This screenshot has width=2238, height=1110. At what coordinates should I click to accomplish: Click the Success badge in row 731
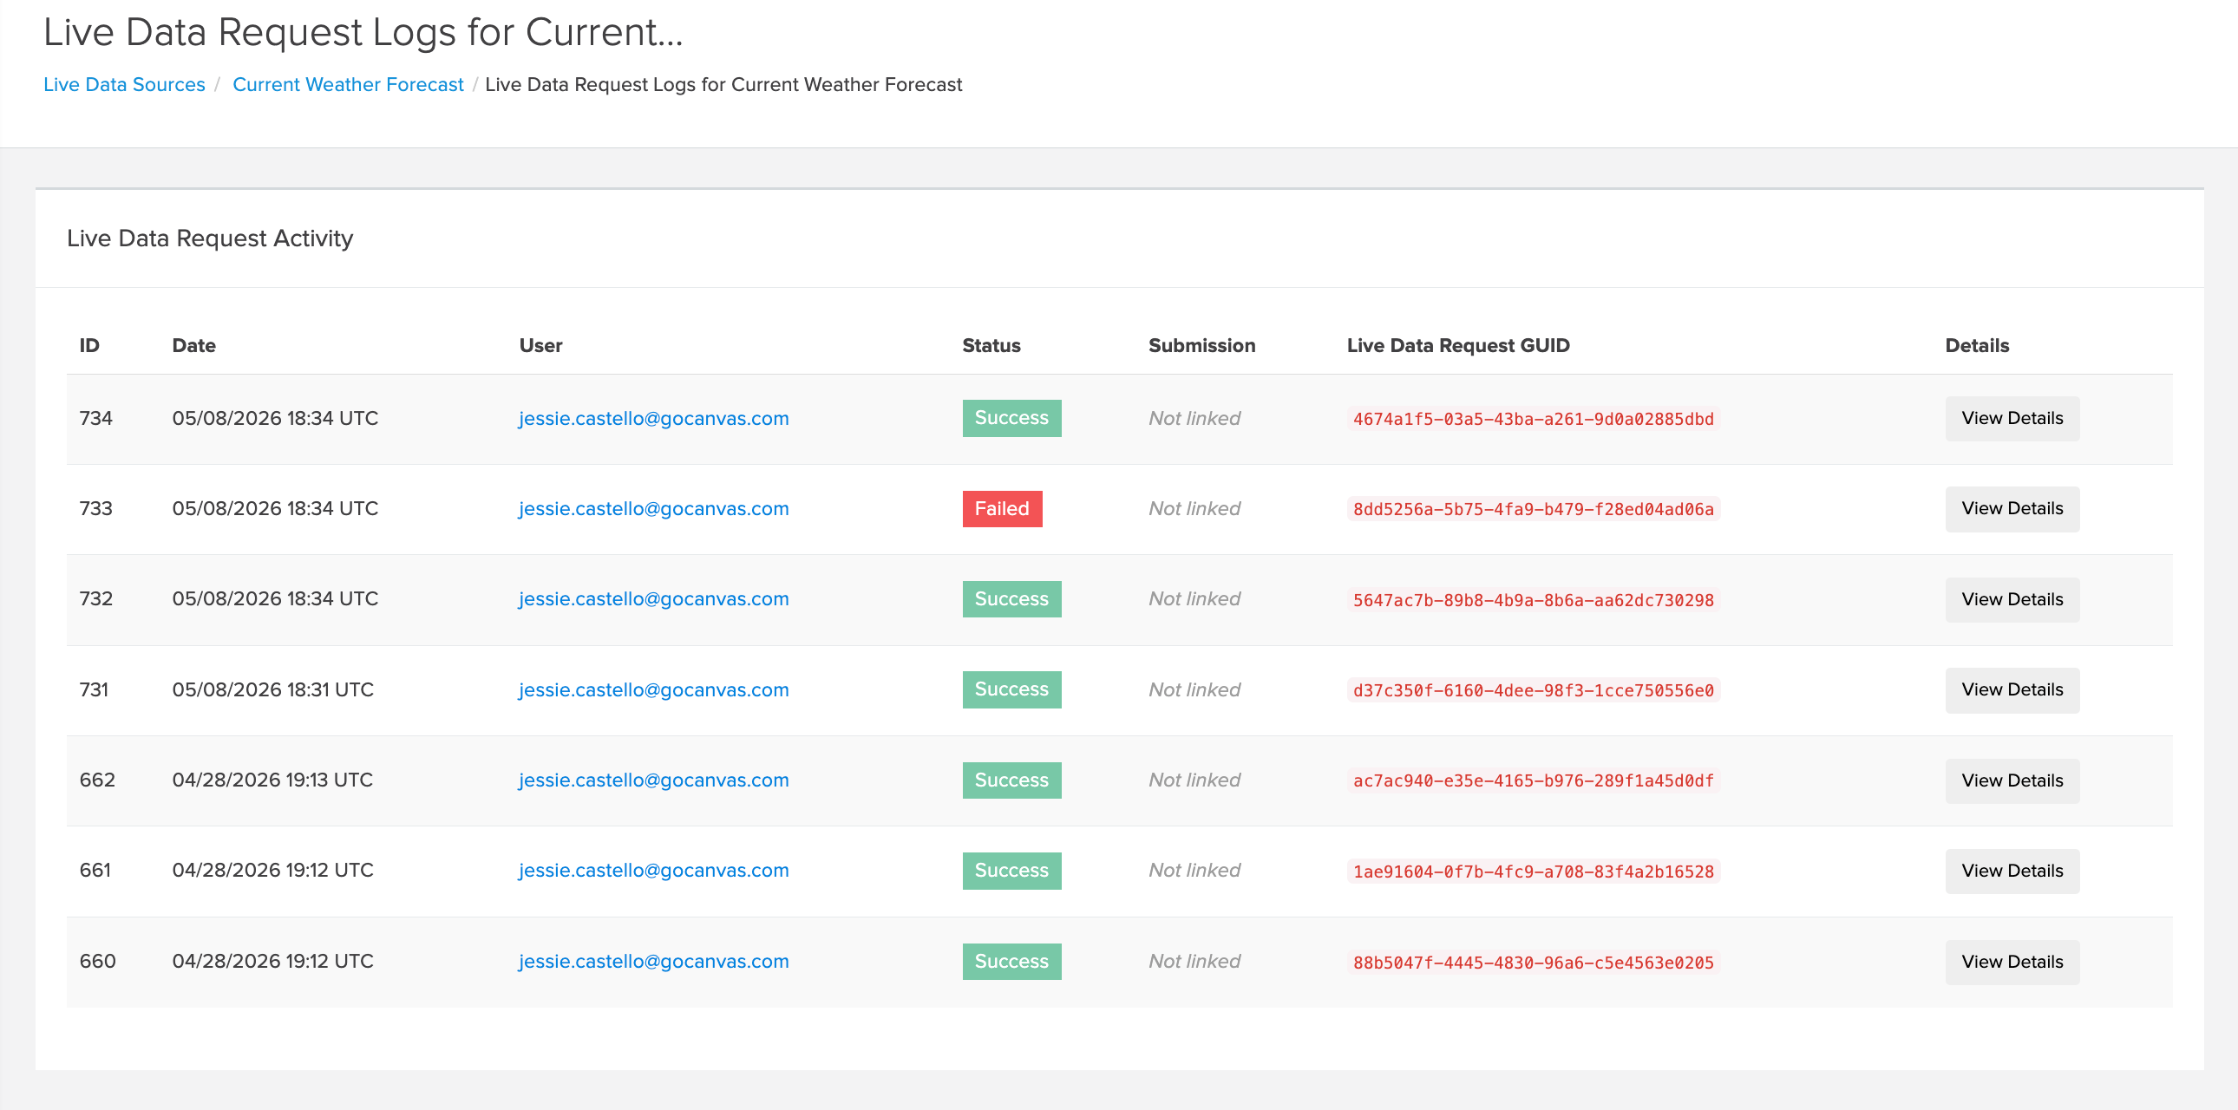1011,689
